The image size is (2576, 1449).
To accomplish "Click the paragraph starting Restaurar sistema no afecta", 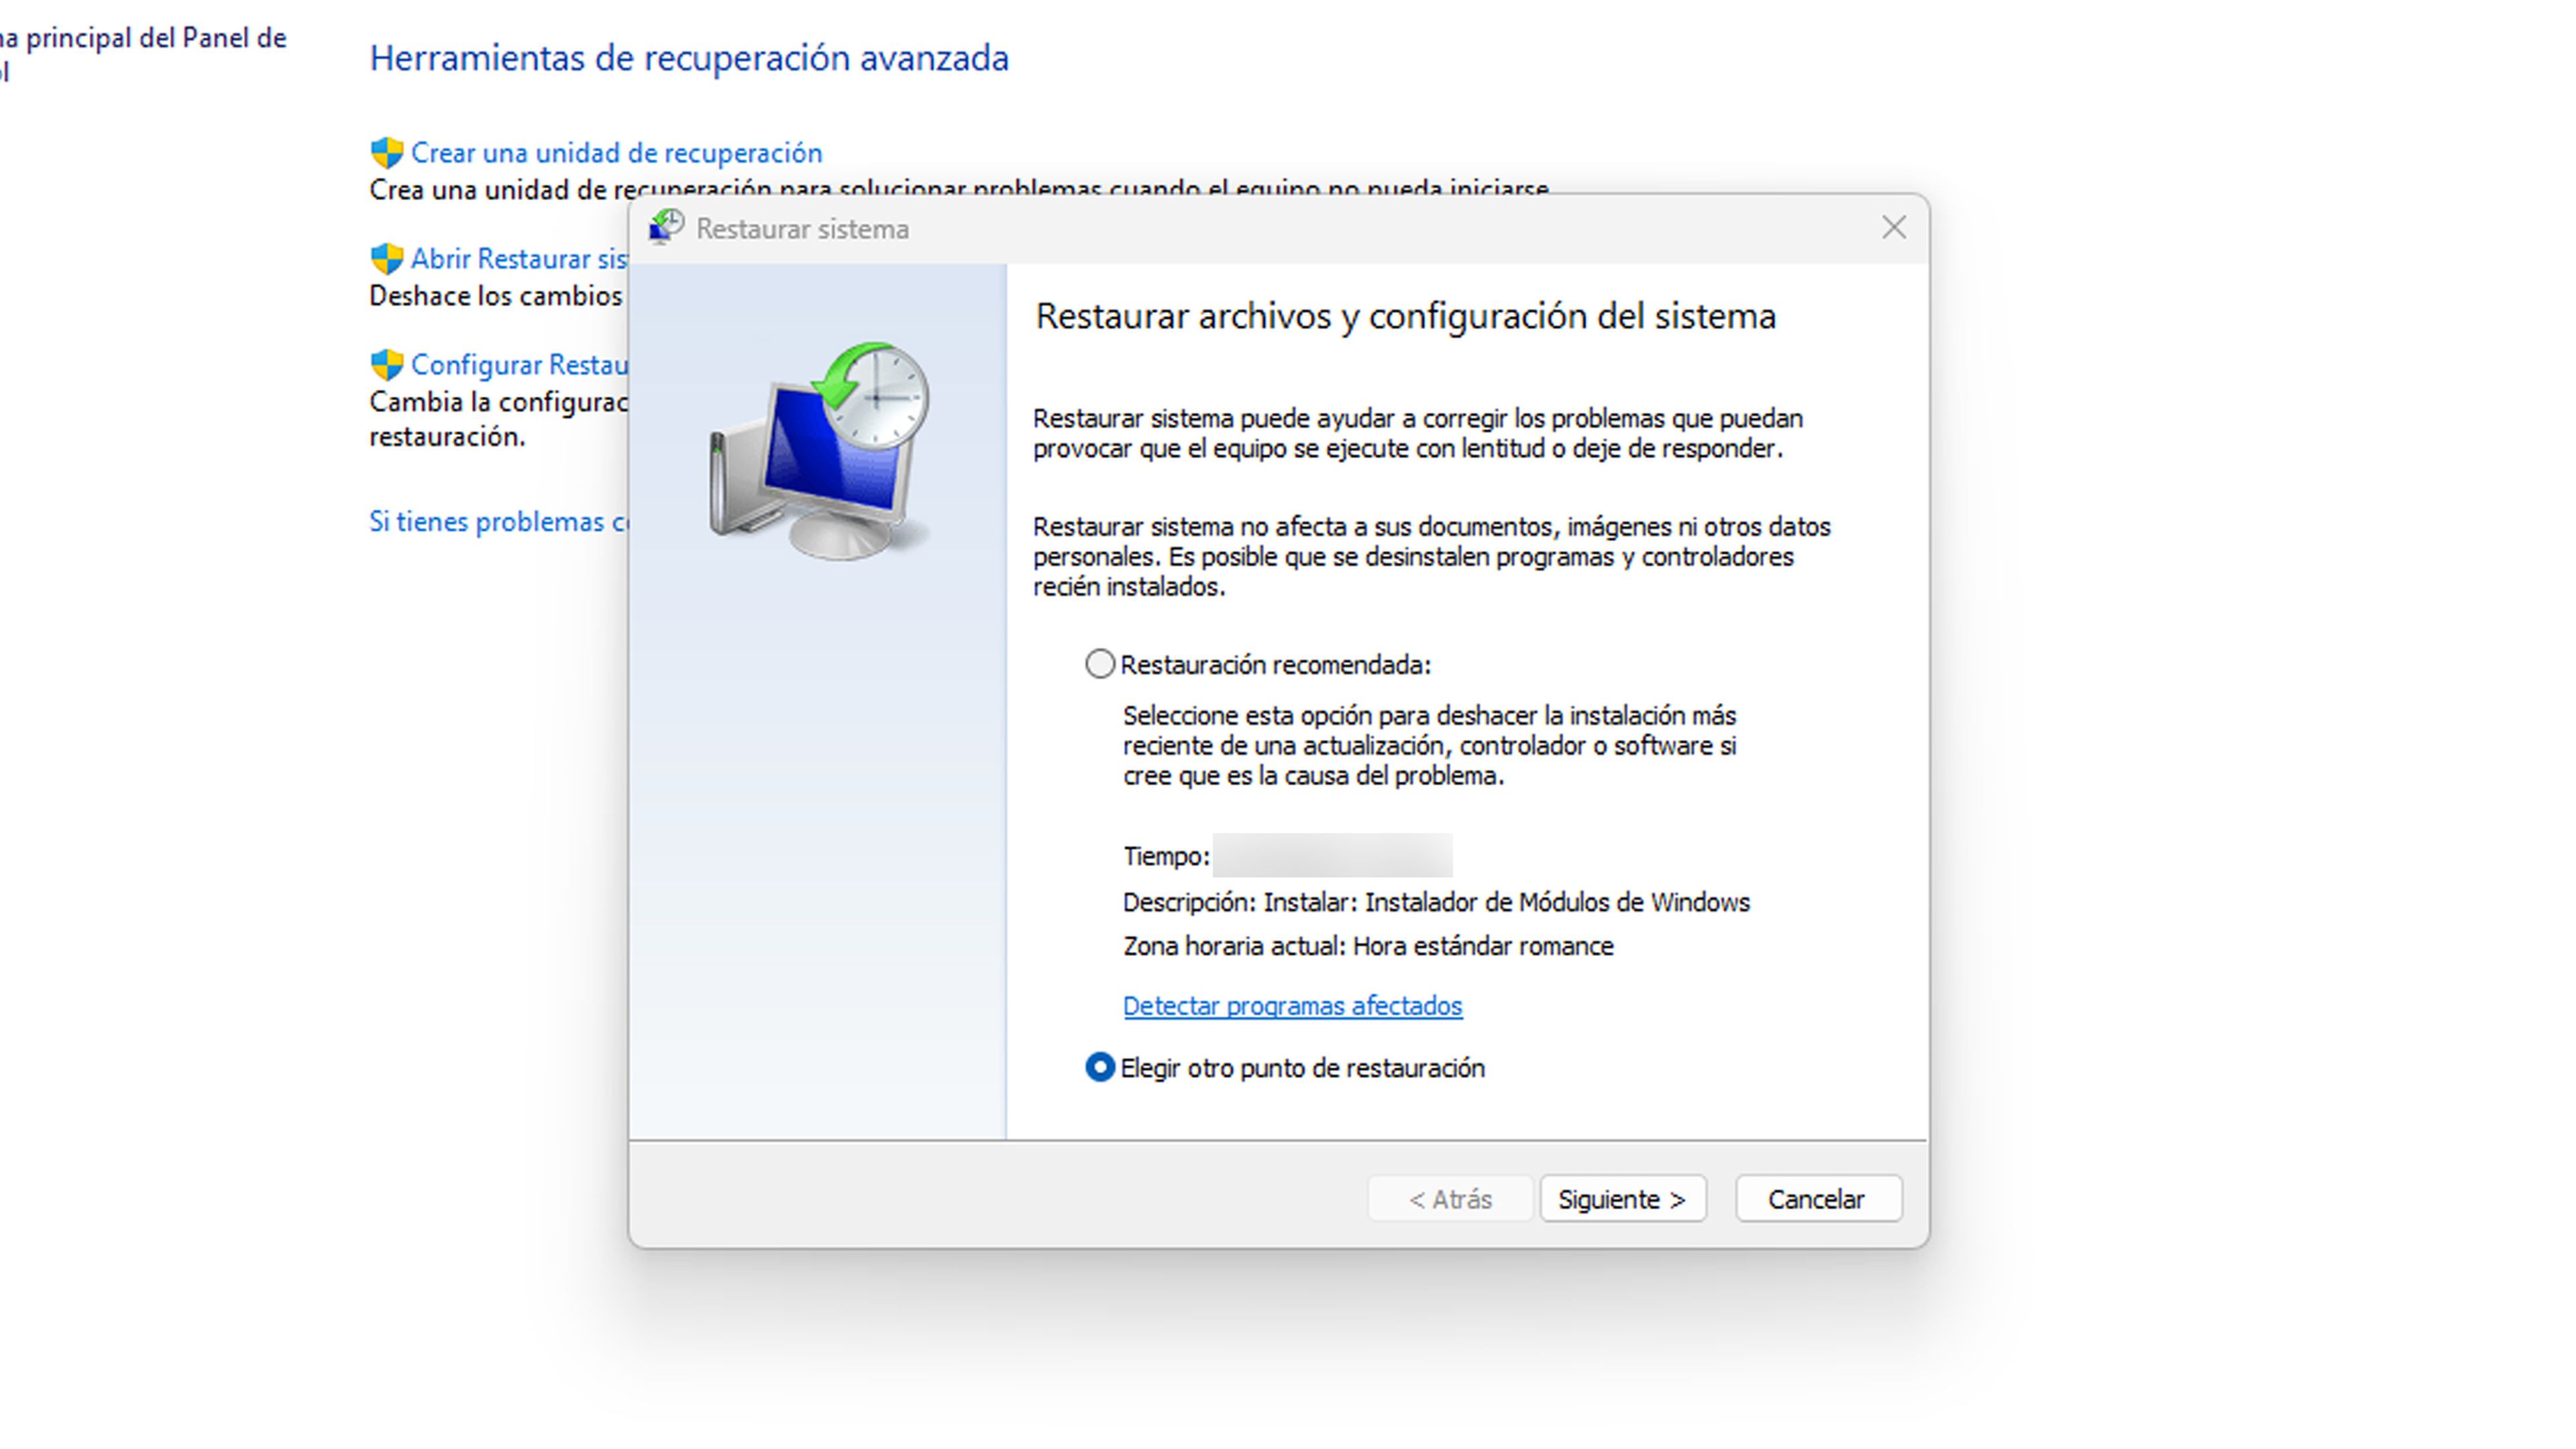I will coord(1431,556).
